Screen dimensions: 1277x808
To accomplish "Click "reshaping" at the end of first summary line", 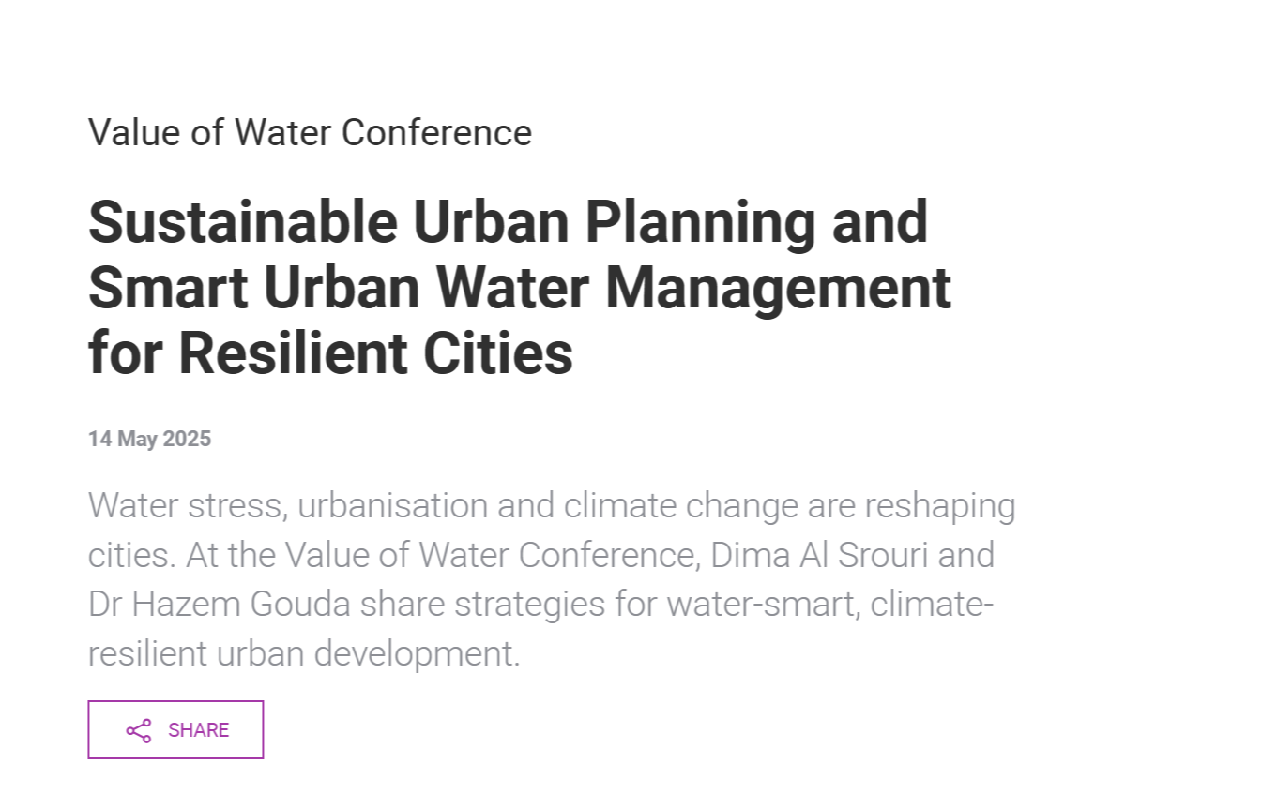I will (x=939, y=506).
